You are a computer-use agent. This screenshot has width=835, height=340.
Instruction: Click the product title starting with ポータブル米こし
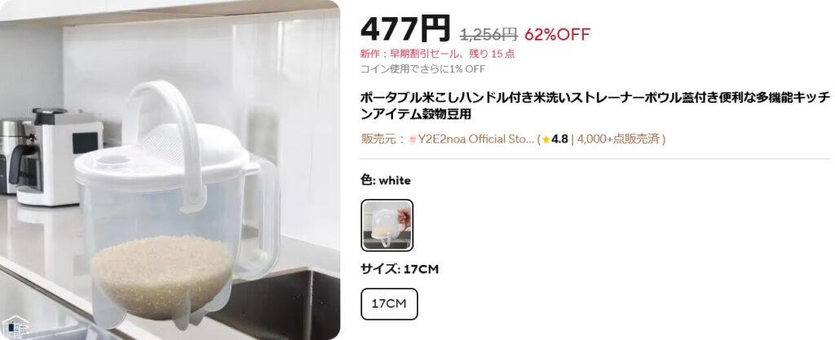pyautogui.click(x=594, y=106)
